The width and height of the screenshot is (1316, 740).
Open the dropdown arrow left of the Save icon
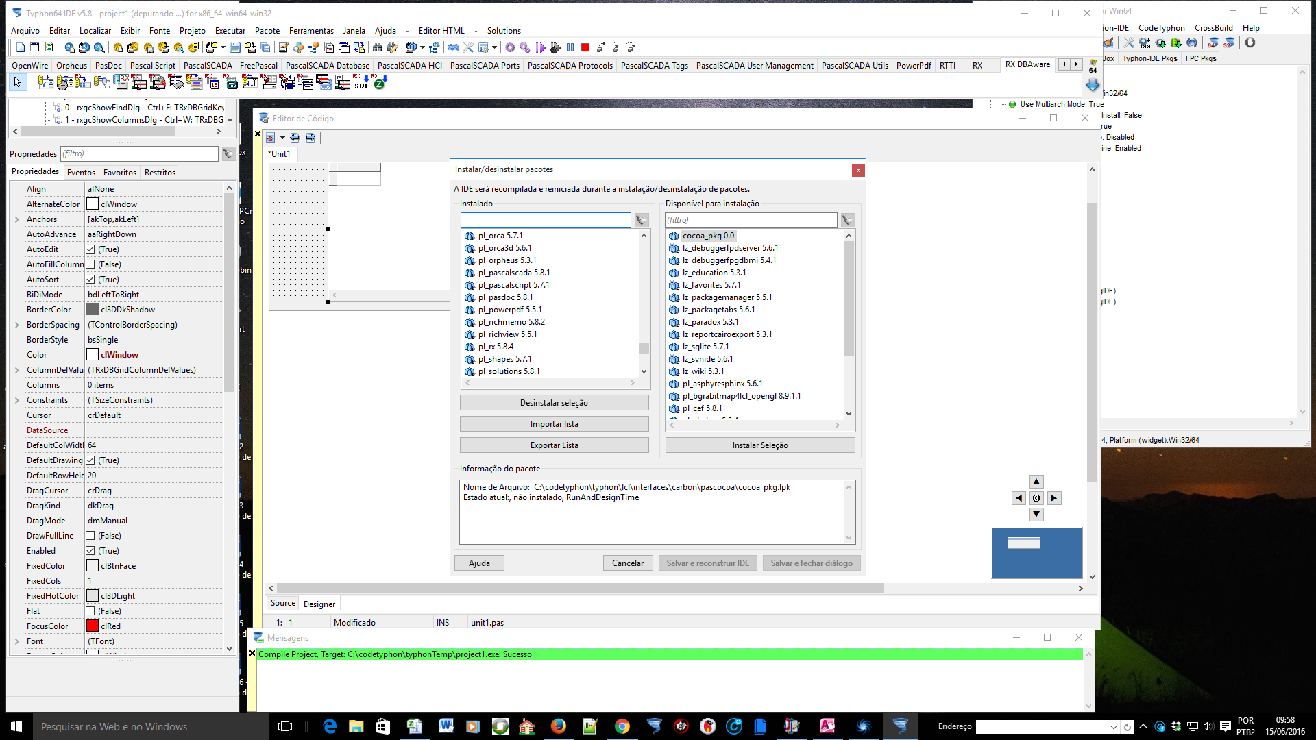pyautogui.click(x=223, y=47)
